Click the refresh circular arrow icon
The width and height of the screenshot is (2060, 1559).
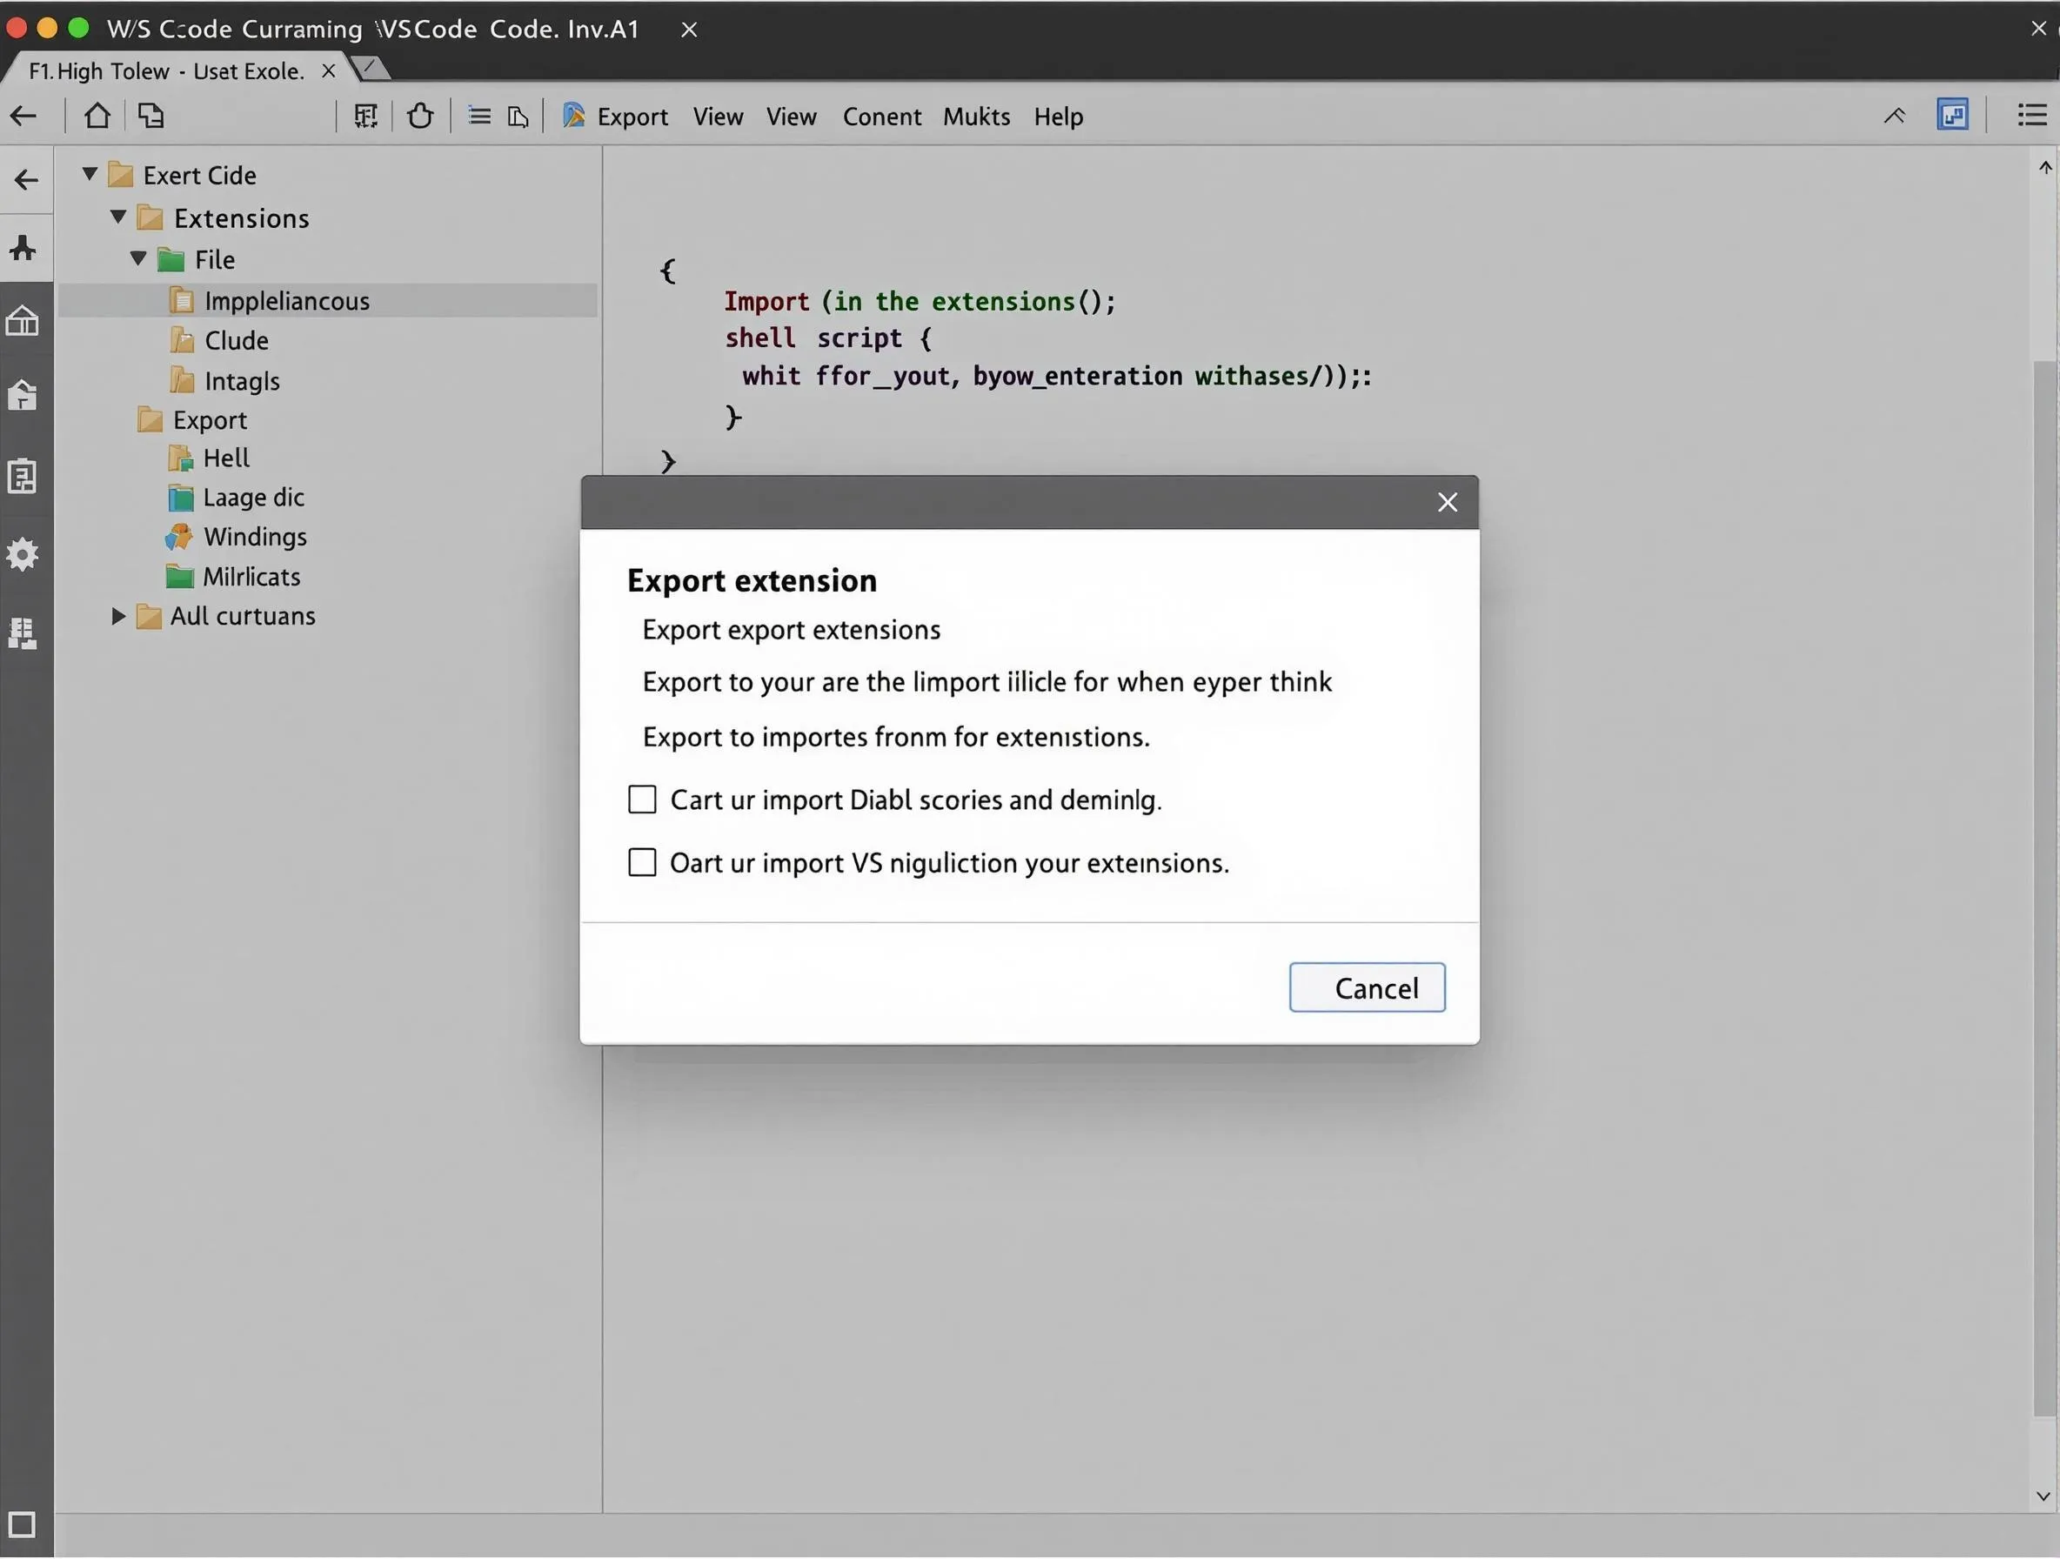[420, 117]
